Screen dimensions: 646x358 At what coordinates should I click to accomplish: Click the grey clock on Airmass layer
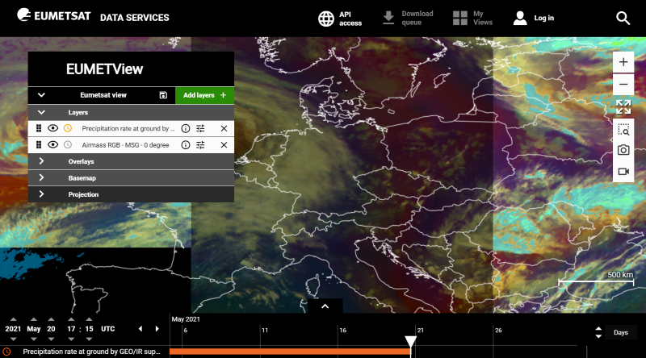coord(68,145)
